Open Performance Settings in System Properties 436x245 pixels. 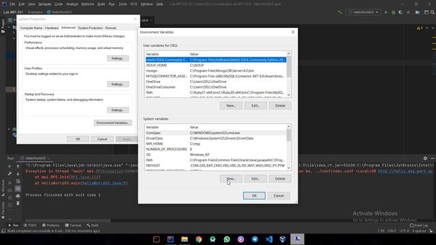(x=118, y=59)
